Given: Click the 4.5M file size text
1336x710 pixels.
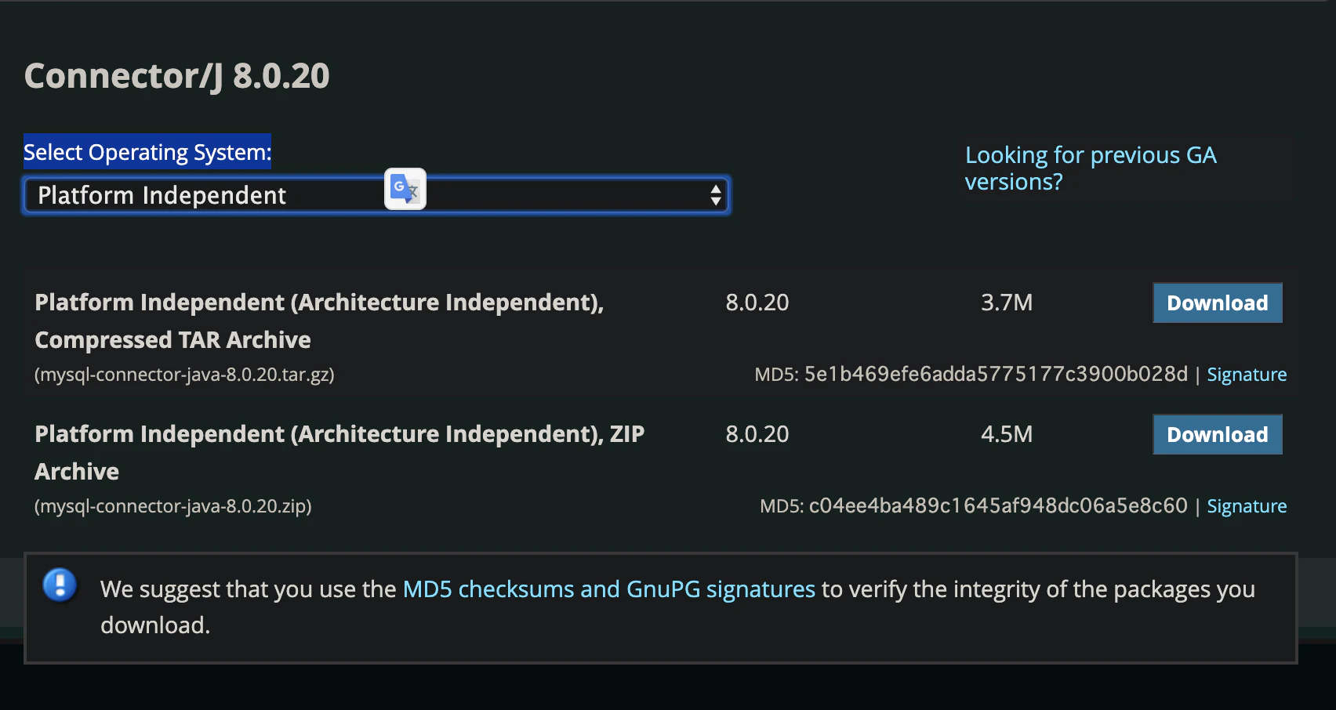Looking at the screenshot, I should coord(1006,434).
